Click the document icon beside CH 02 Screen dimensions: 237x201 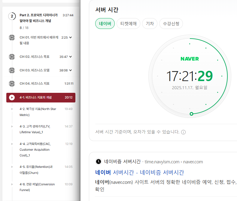pos(12,57)
